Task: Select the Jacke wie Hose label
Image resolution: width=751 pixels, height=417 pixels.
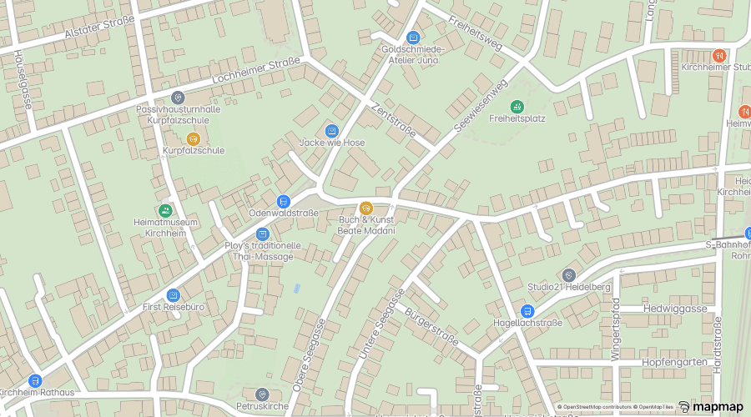Action: click(x=332, y=143)
